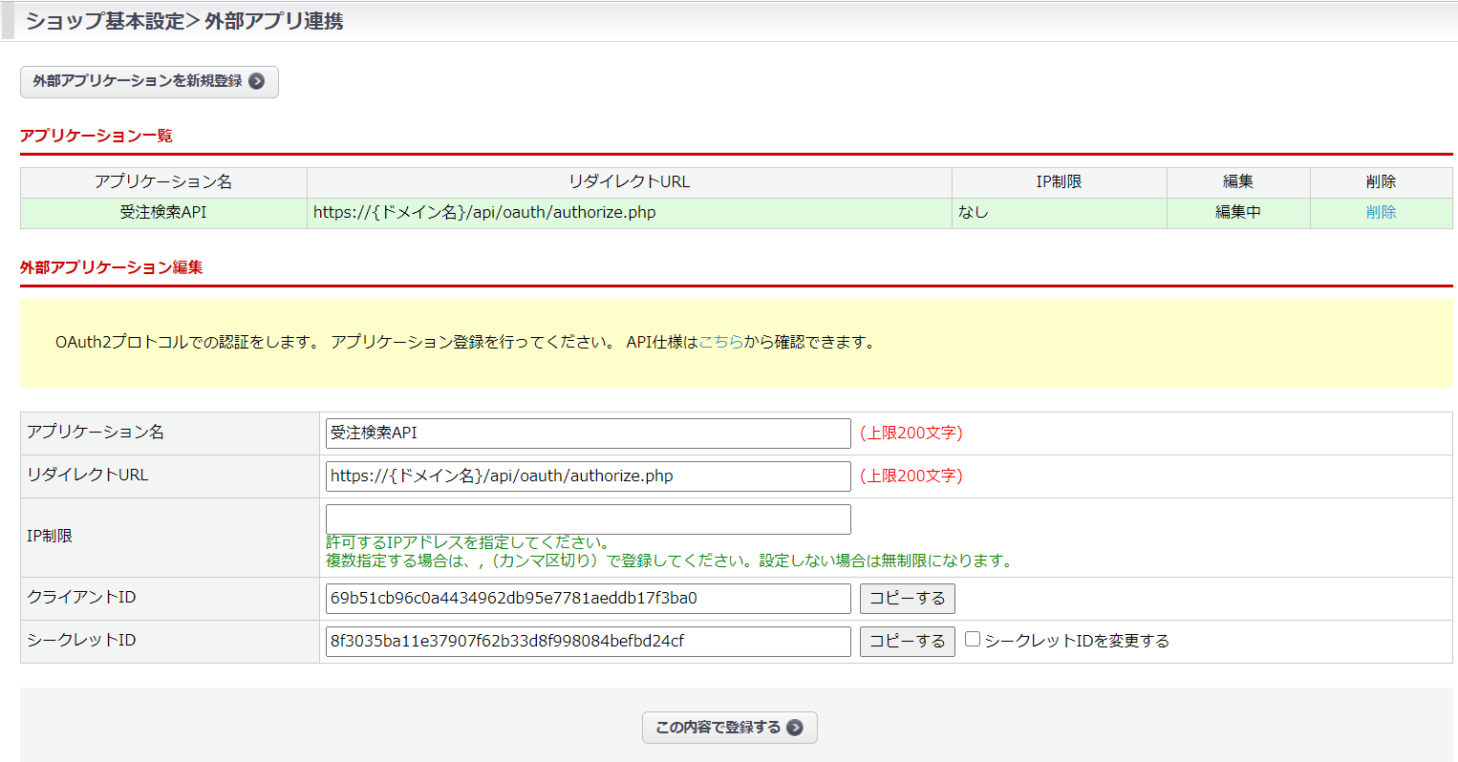The width and height of the screenshot is (1458, 762).
Task: Click the なし value under IP制限 column
Action: [974, 212]
